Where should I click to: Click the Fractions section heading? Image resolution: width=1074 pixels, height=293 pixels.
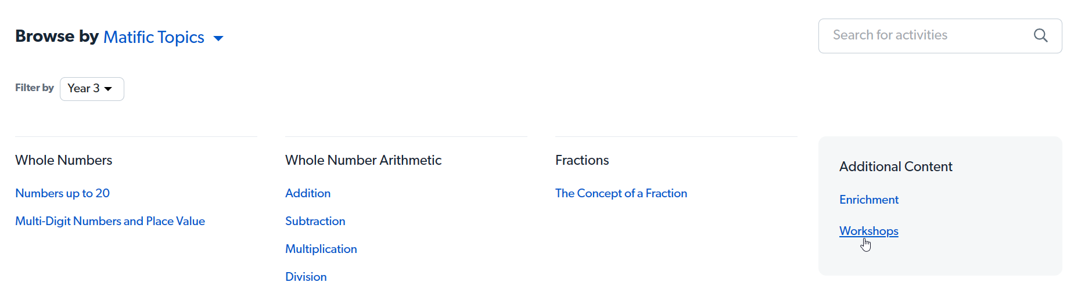582,160
